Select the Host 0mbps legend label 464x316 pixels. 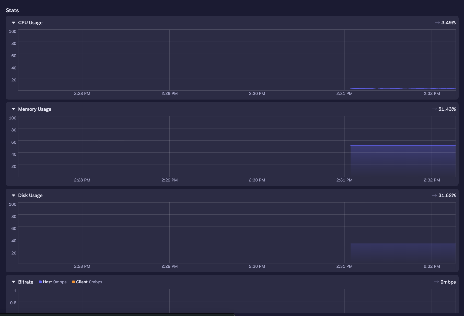pos(55,282)
